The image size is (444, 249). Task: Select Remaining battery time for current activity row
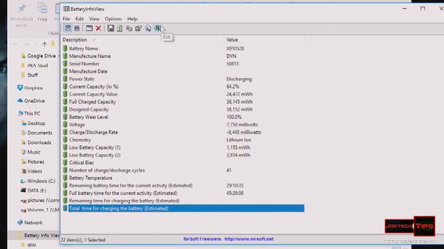tap(183, 185)
